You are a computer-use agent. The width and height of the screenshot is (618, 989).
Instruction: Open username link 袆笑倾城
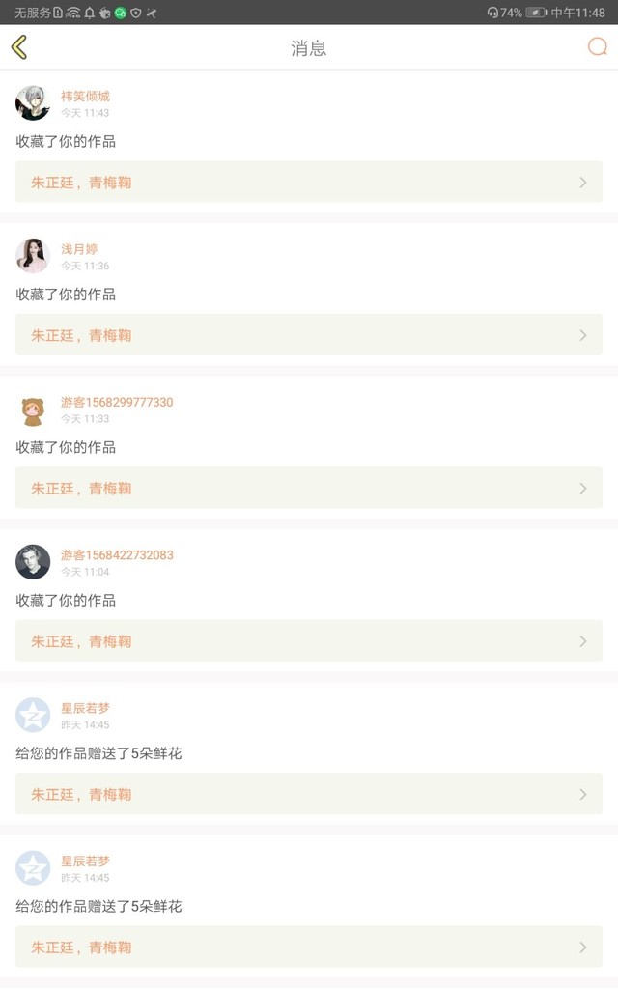[85, 96]
